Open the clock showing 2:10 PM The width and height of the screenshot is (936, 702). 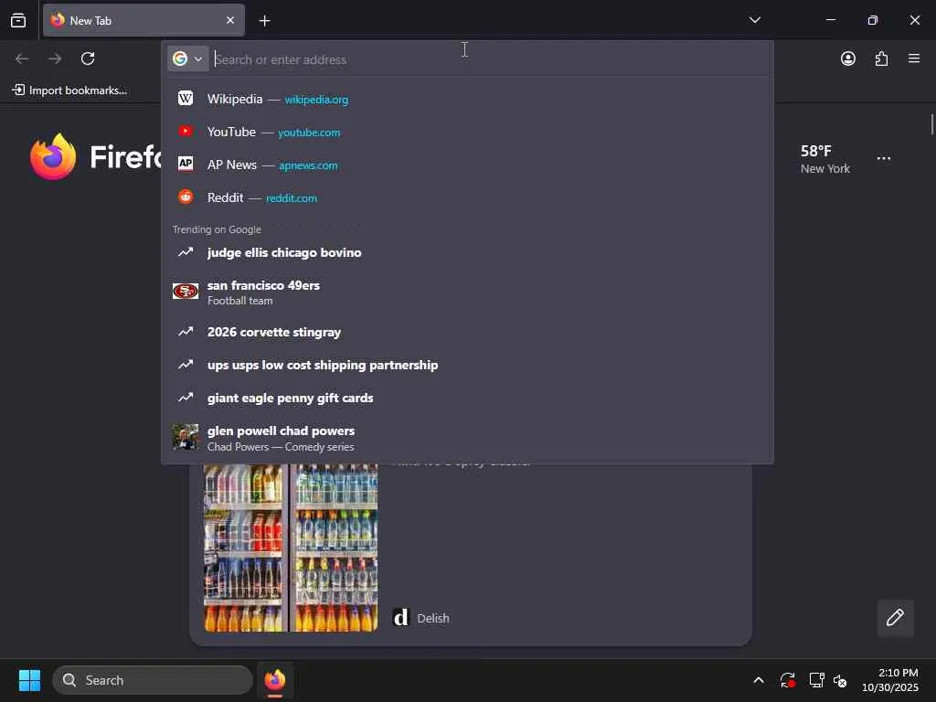[x=890, y=680]
